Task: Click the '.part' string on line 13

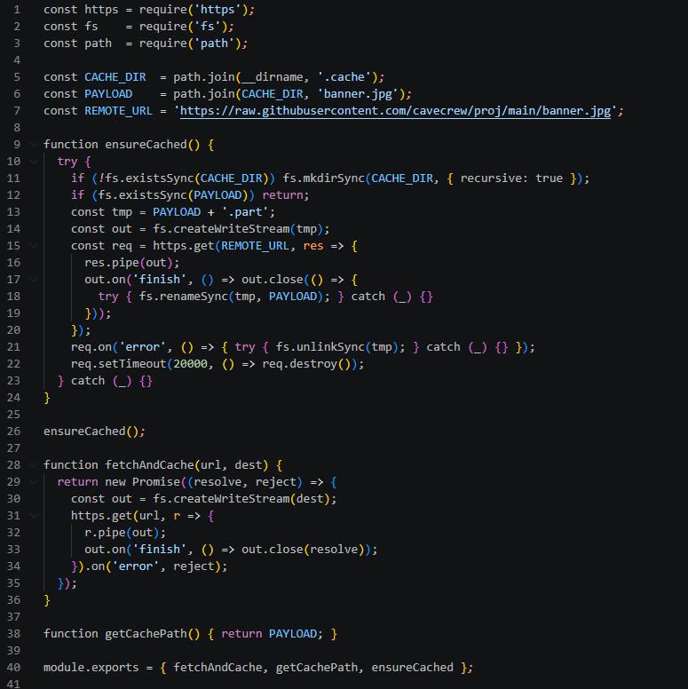Action: (245, 212)
